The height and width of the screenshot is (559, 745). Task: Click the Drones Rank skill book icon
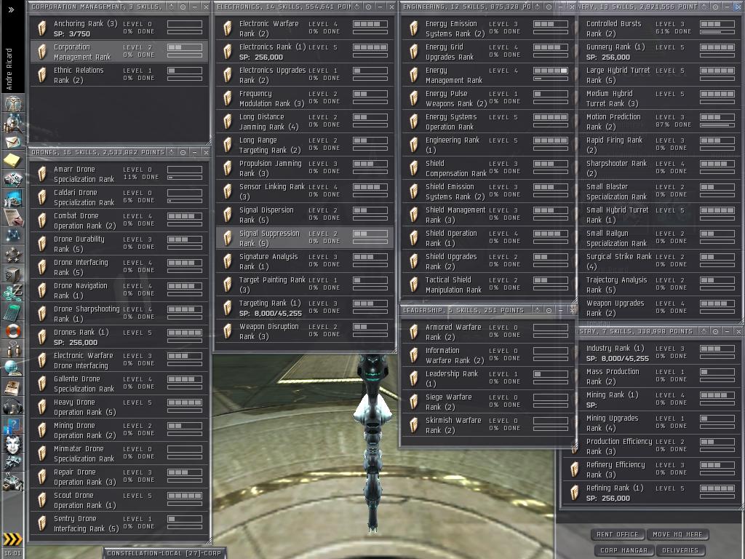pos(42,337)
